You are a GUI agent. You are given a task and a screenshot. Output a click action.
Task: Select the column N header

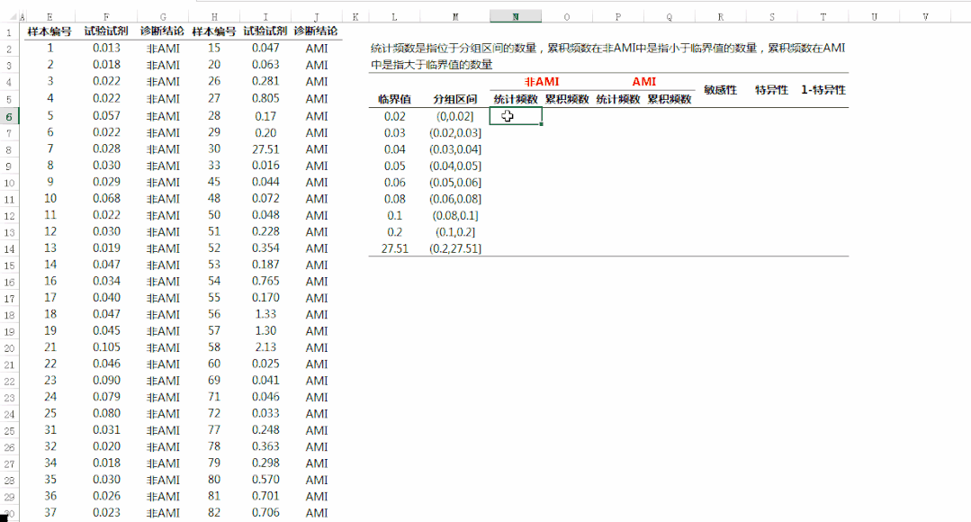[x=515, y=16]
